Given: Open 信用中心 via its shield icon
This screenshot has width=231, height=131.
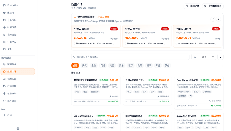Looking at the screenshot, I should [4, 93].
